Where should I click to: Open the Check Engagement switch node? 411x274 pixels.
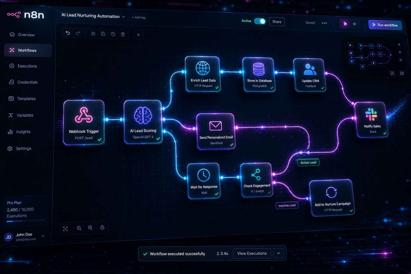pyautogui.click(x=257, y=180)
